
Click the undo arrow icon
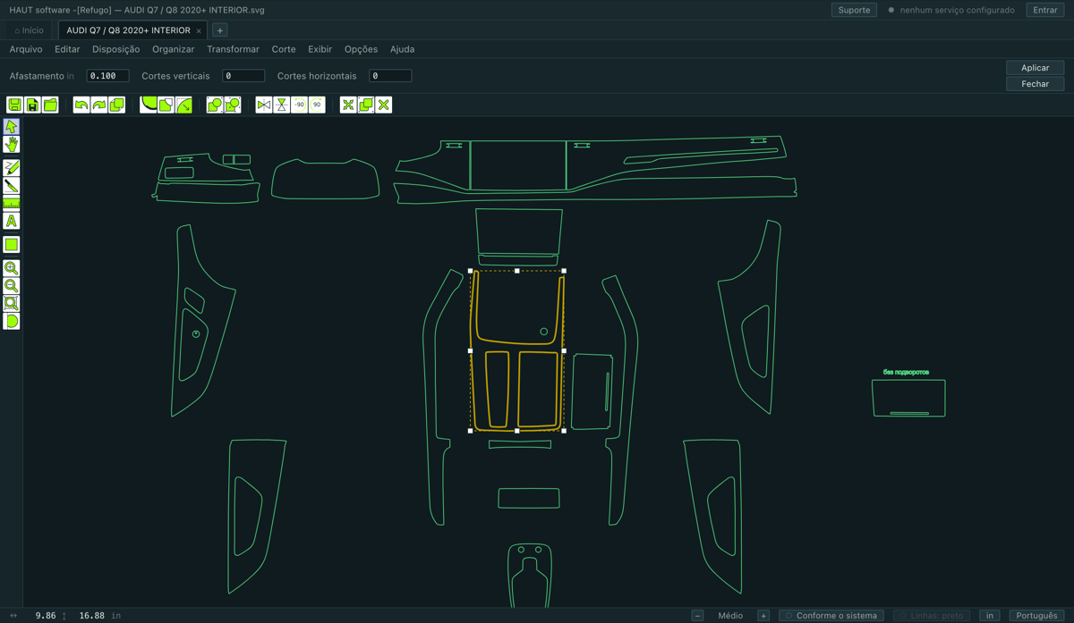coord(81,105)
